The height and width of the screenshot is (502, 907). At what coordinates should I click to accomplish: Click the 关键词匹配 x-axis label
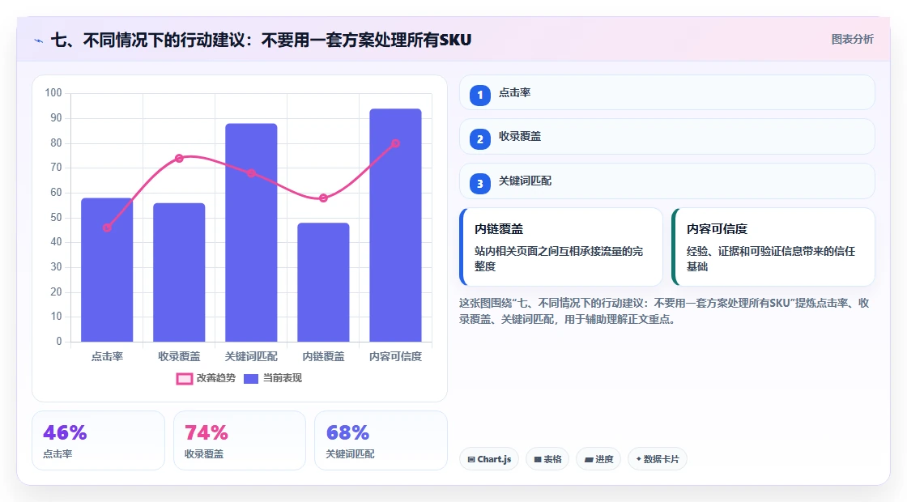251,357
